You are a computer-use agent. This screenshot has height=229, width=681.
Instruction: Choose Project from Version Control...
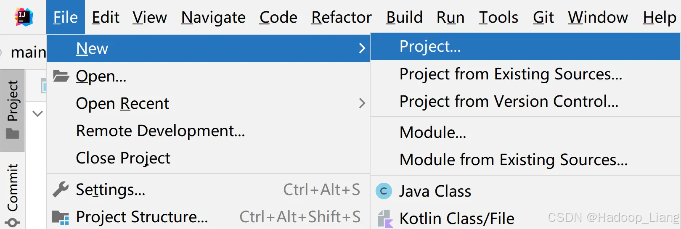(x=509, y=101)
